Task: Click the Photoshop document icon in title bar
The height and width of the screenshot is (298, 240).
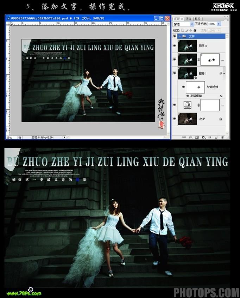Action: pyautogui.click(x=8, y=18)
